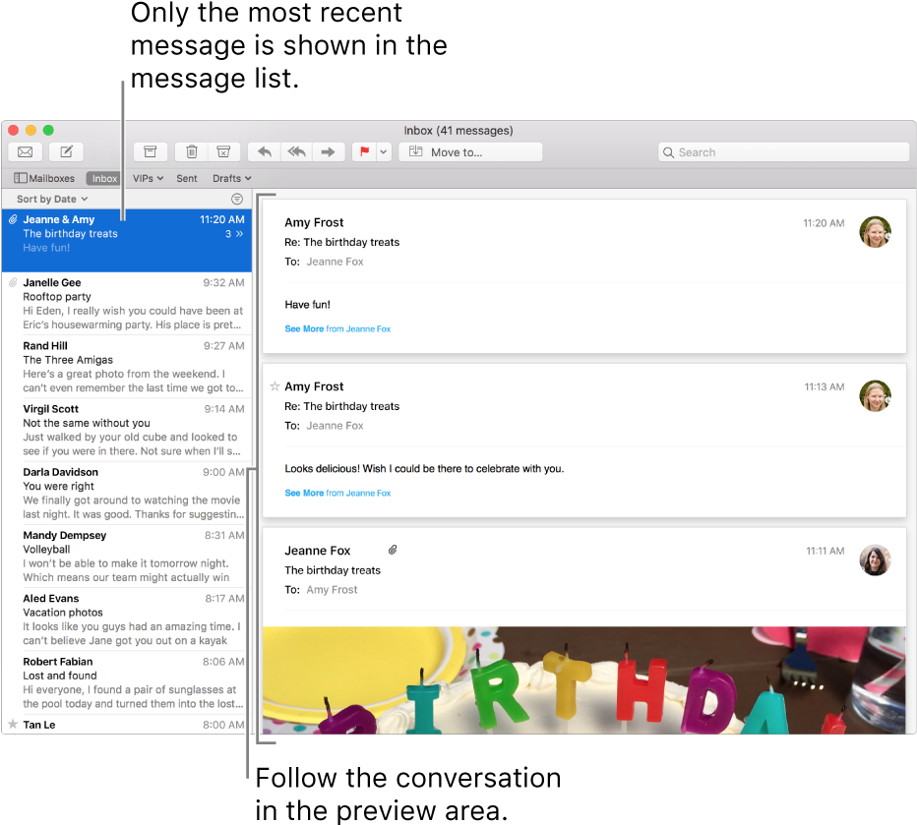Open Robert Fabian's Lost and found message
This screenshot has height=825, width=917.
(x=127, y=682)
